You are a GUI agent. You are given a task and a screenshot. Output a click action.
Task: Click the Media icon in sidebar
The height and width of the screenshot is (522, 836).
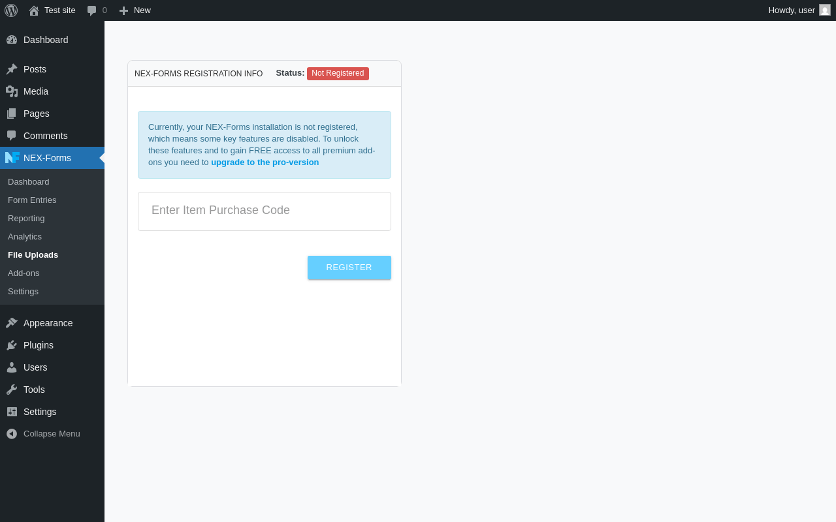click(12, 91)
